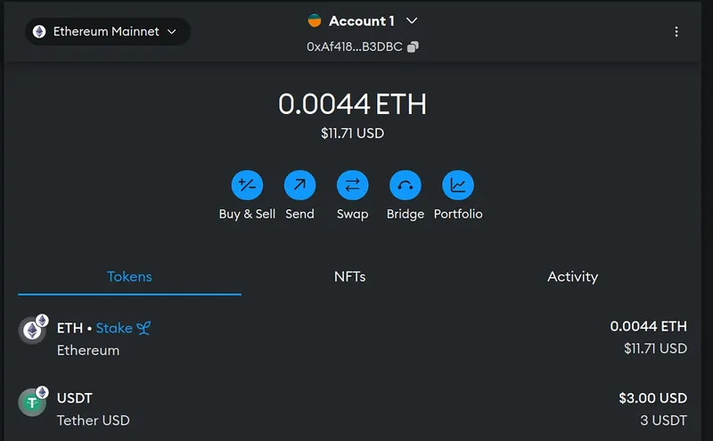The height and width of the screenshot is (441, 713).
Task: Click the Bridge icon button
Action: click(x=405, y=185)
